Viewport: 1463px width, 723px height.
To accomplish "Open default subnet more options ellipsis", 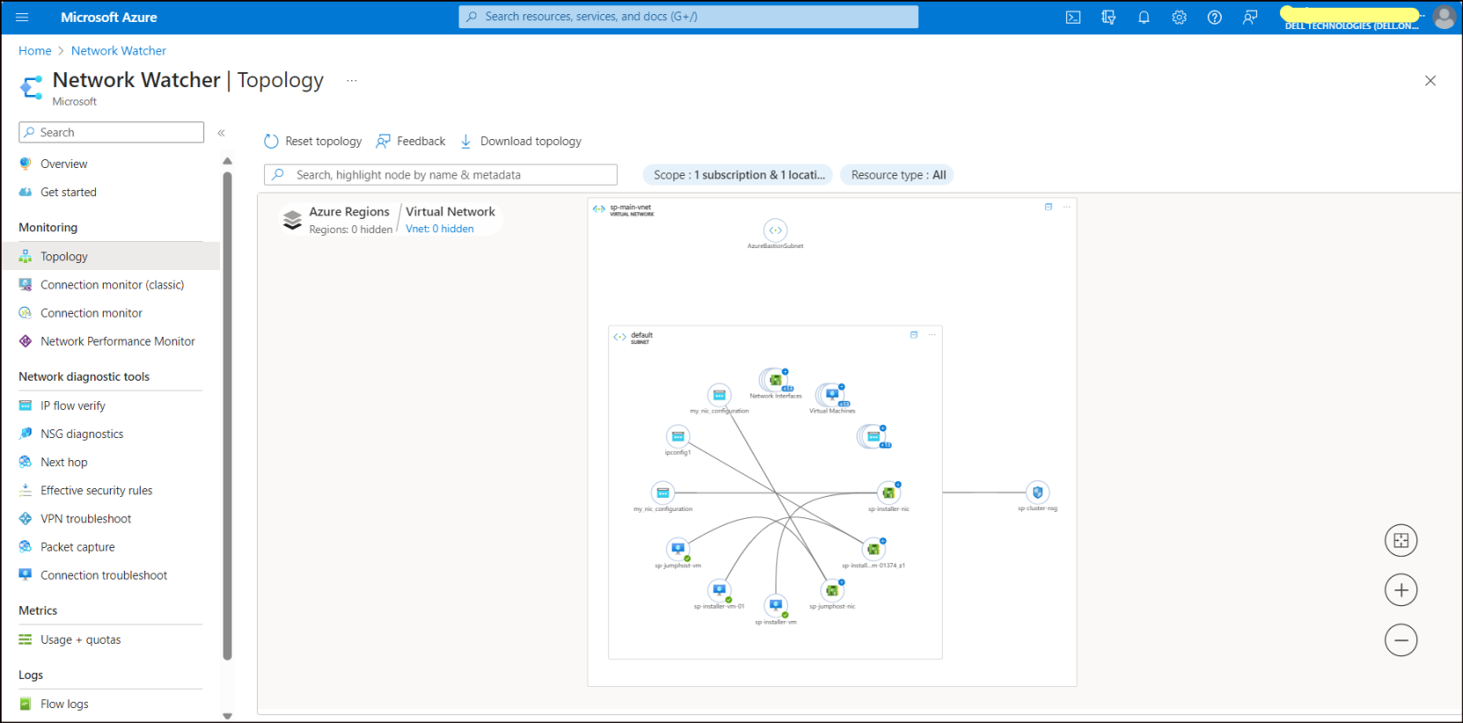I will 932,334.
